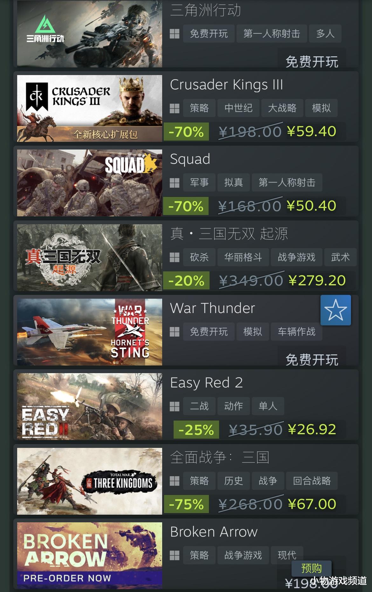372x592 pixels.
Task: Select the 策略 tag under Crusader Kings III
Action: [x=199, y=108]
